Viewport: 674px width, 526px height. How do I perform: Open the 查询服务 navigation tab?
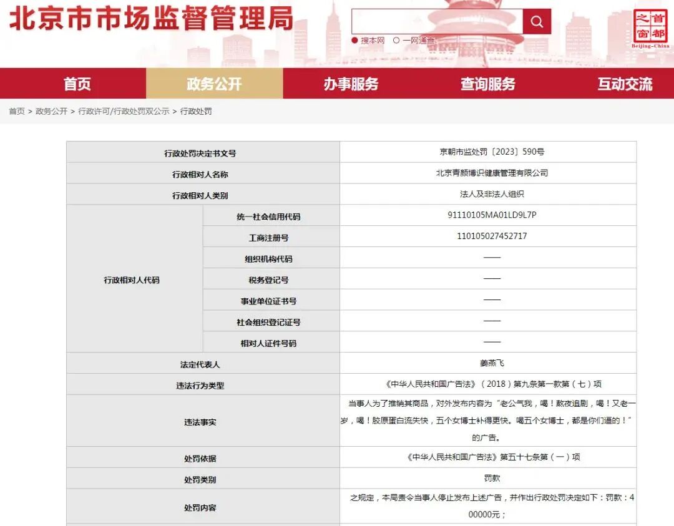[x=488, y=84]
